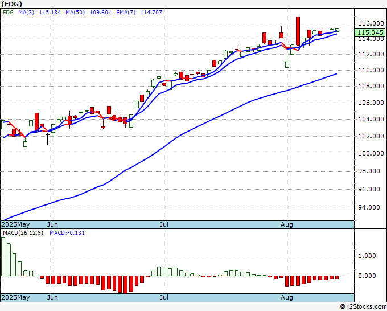This screenshot has height=311, width=387.
Task: Click Aug on the price chart date axis
Action: point(287,224)
